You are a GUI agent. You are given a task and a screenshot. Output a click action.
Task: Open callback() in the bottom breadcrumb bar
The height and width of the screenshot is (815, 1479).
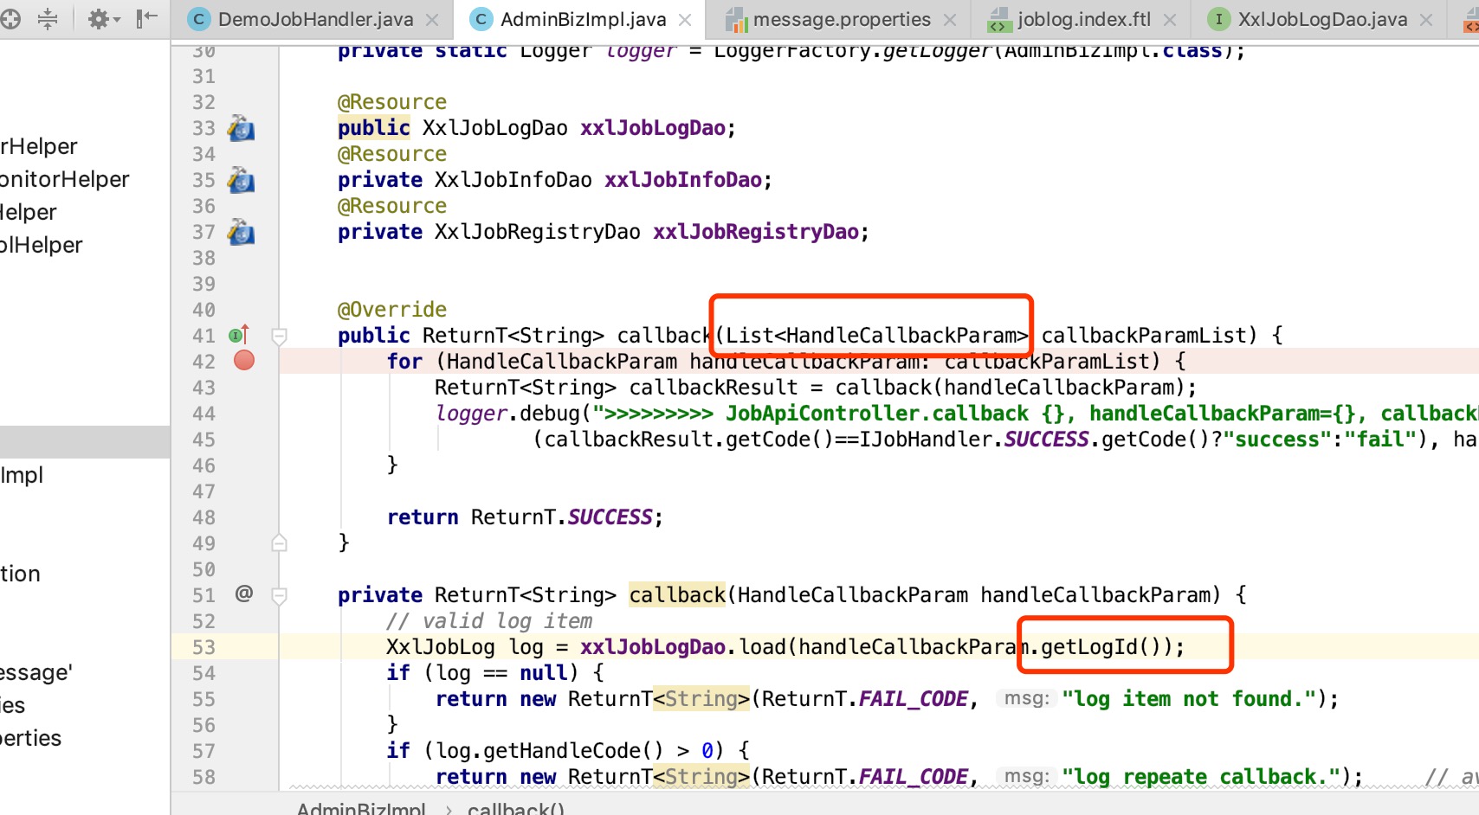[x=516, y=808]
